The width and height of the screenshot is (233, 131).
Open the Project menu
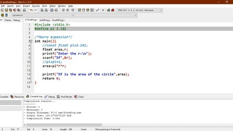click(26, 6)
